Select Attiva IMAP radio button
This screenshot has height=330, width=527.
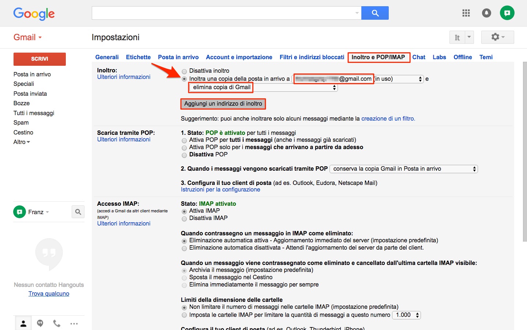(x=184, y=211)
